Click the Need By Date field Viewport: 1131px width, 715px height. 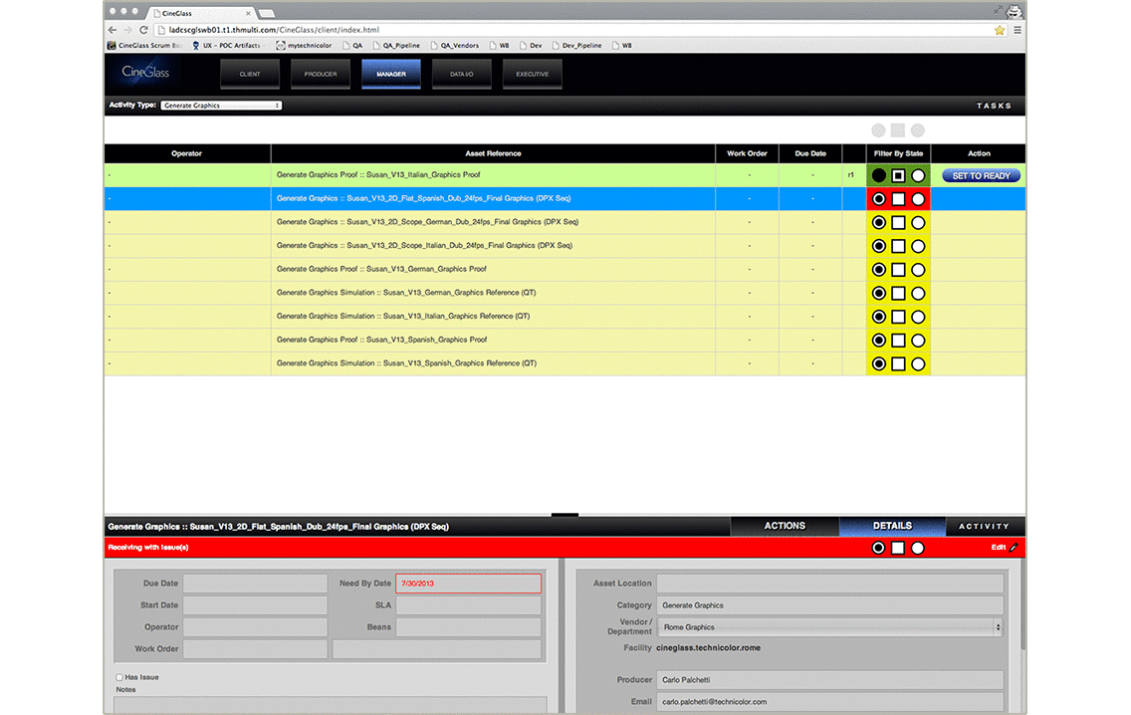point(468,584)
